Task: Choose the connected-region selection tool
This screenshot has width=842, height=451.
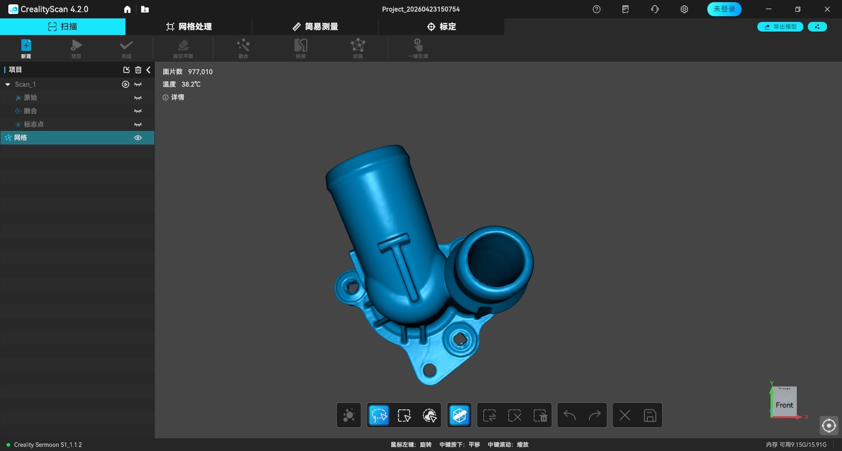Action: (429, 415)
